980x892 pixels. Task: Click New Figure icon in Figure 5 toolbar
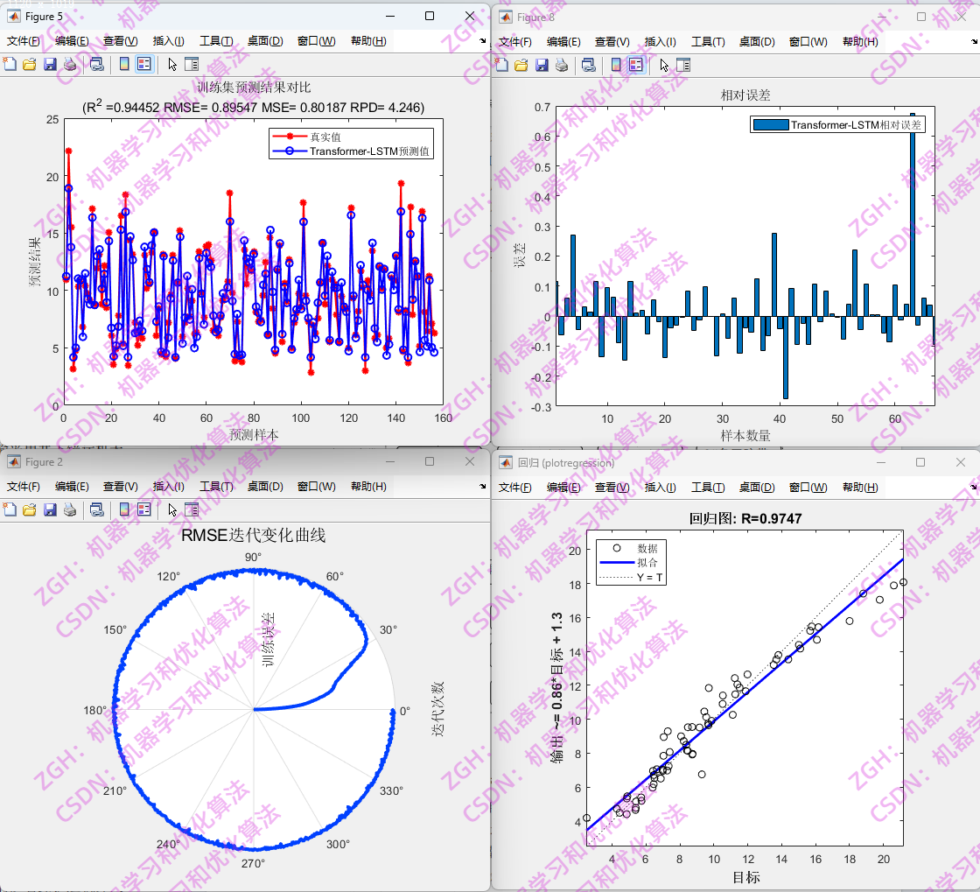click(x=10, y=64)
